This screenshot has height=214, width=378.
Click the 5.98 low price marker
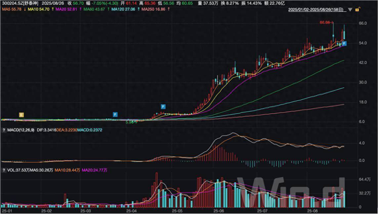pos(130,122)
